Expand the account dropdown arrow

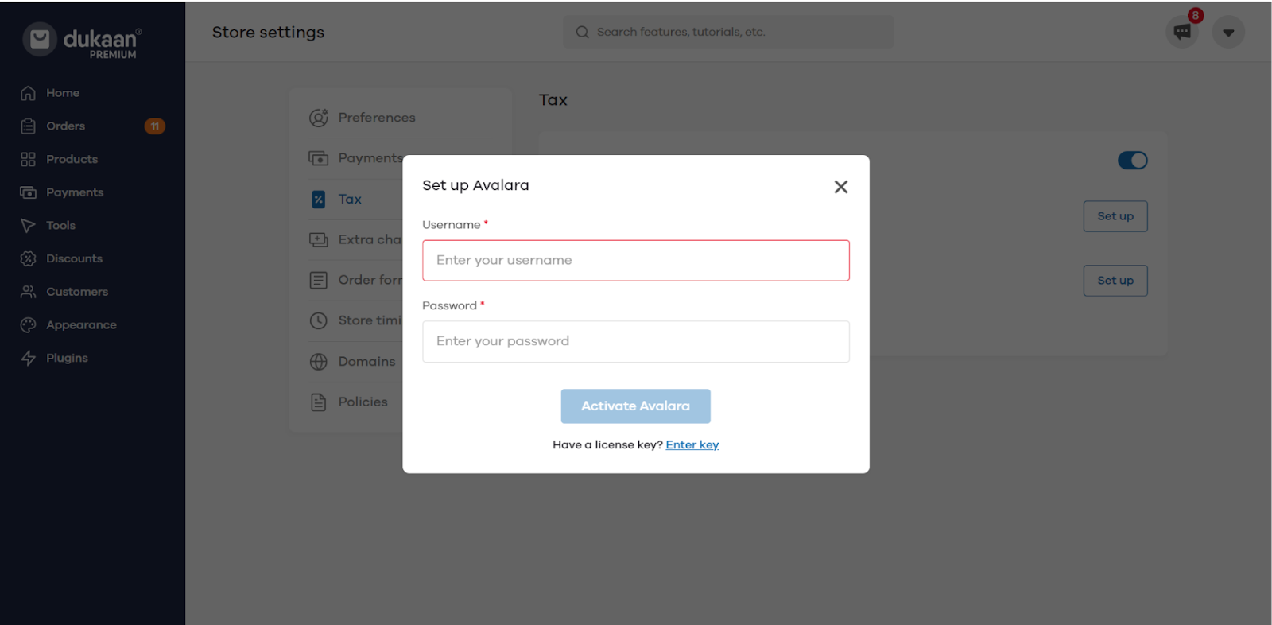coord(1228,33)
